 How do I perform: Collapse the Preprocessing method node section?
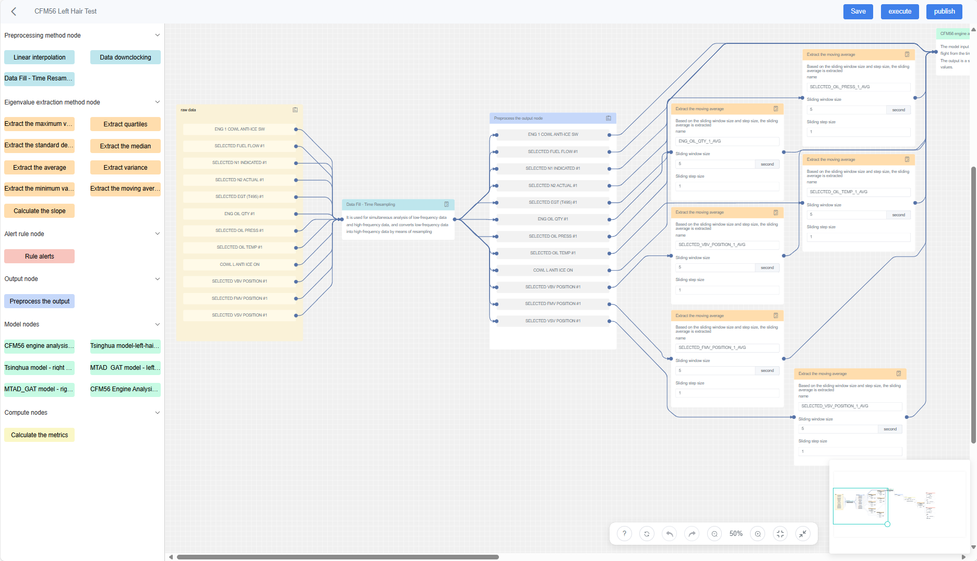point(158,35)
